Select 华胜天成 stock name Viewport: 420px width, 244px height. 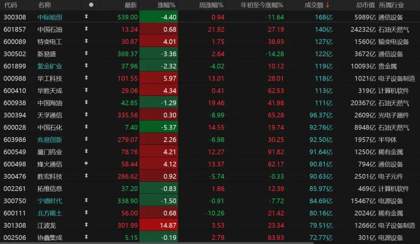[50, 91]
